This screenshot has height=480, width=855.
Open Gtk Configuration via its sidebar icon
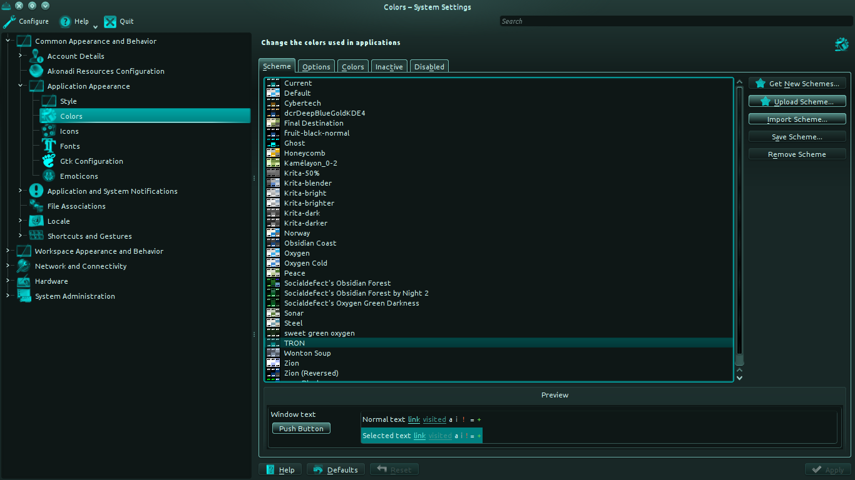click(x=48, y=161)
